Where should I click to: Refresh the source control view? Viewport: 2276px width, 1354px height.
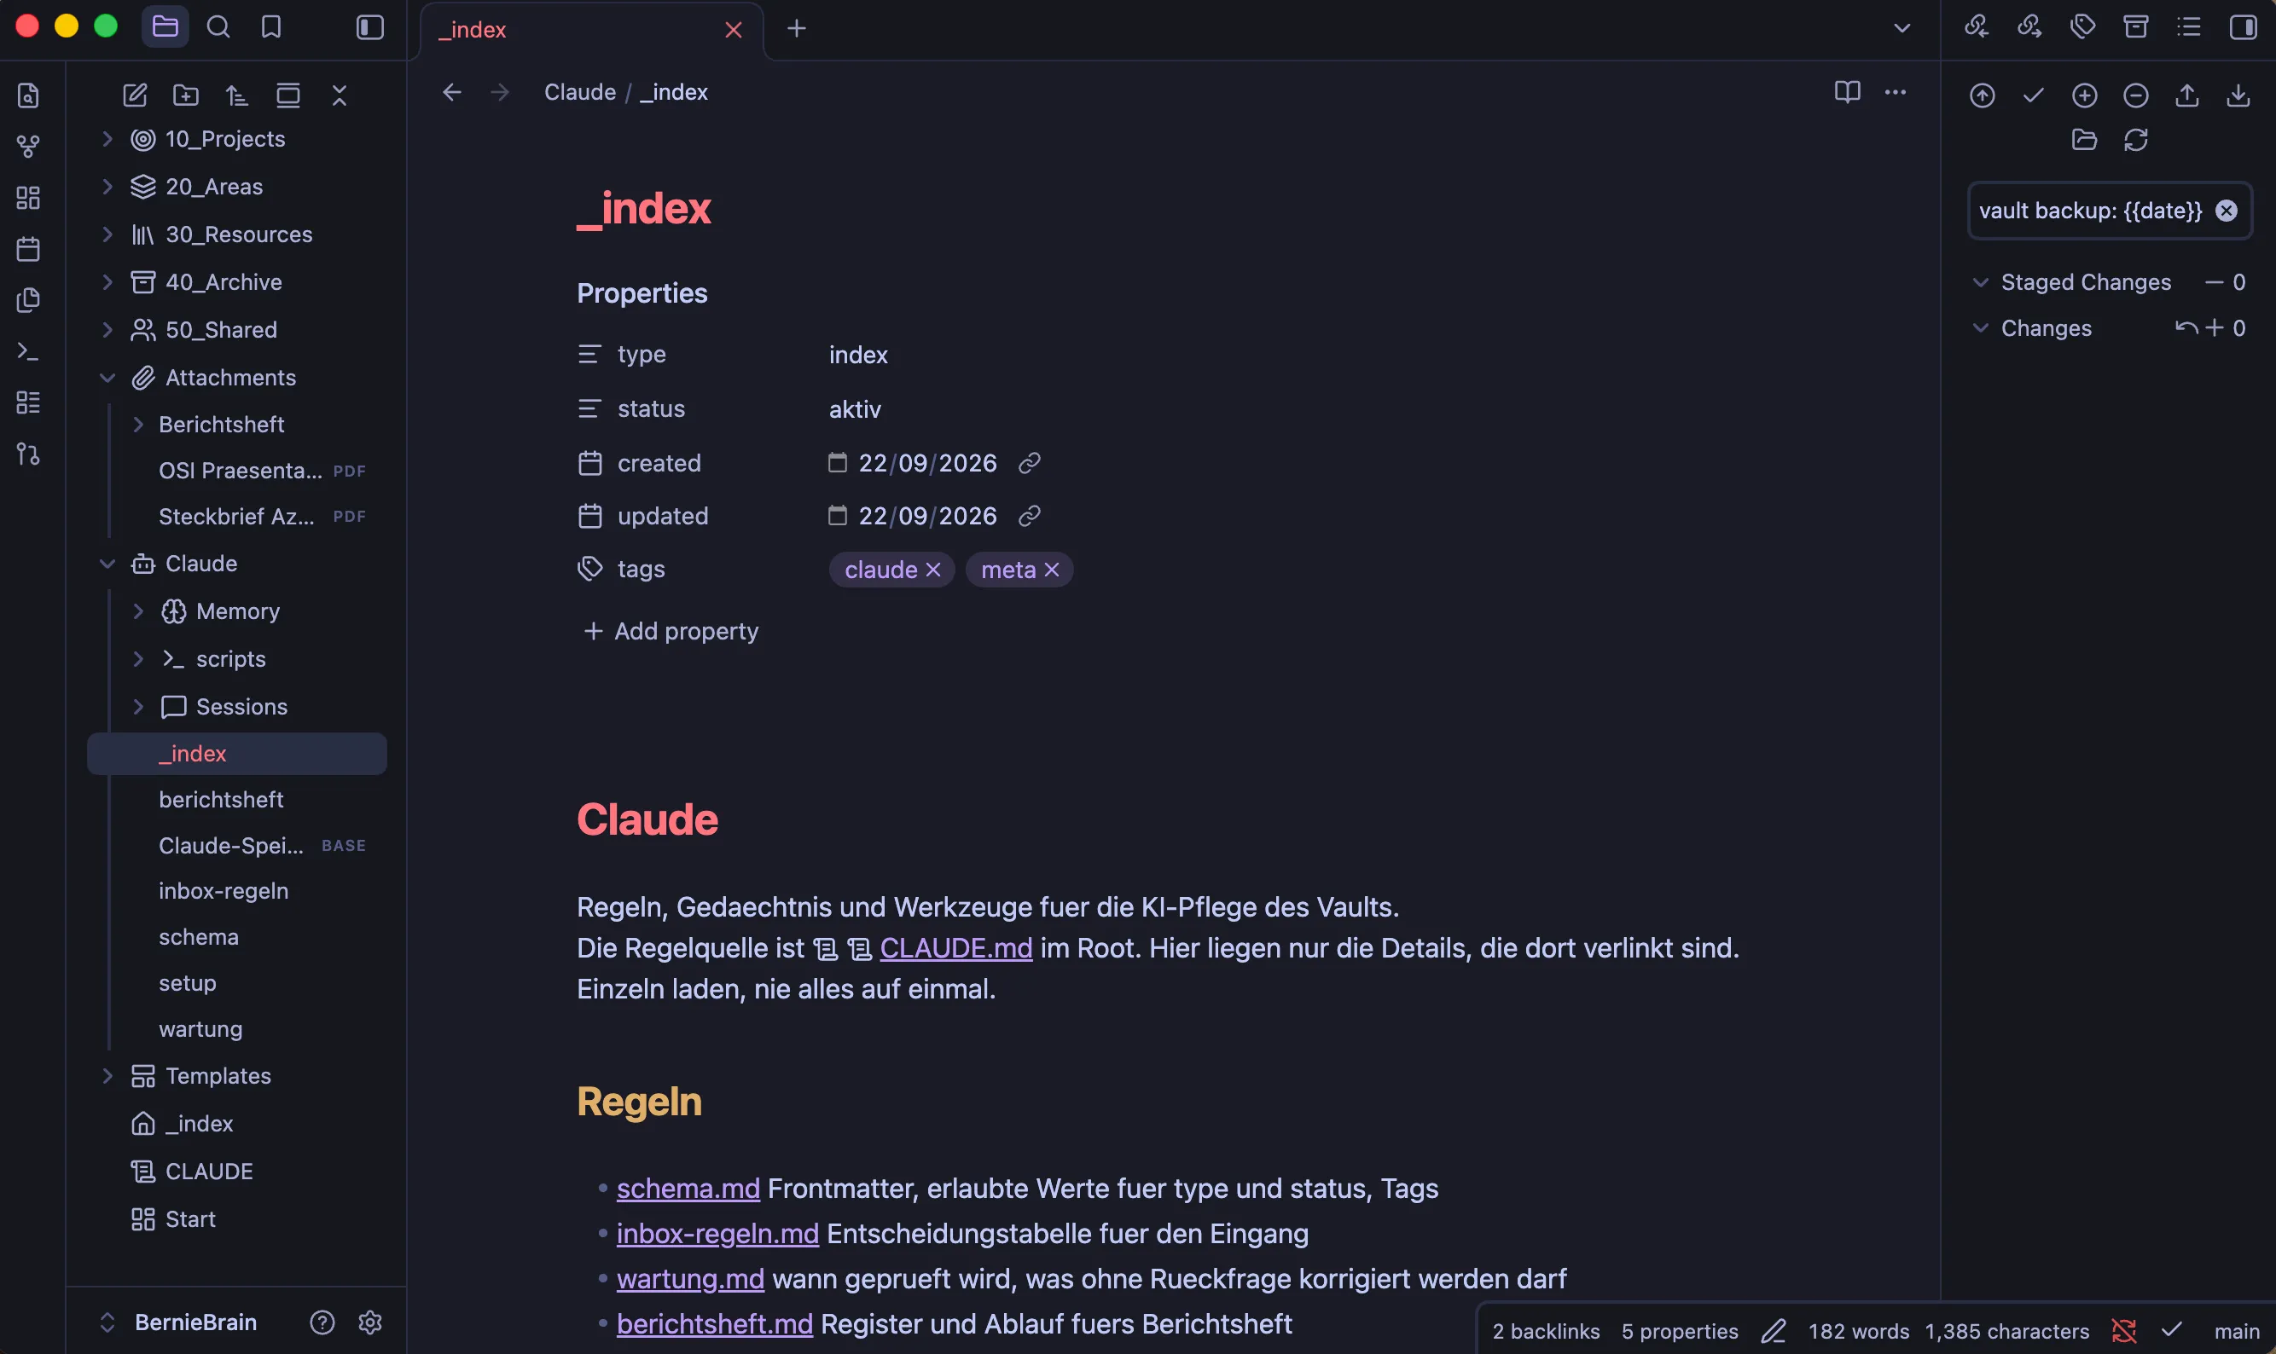[2135, 140]
